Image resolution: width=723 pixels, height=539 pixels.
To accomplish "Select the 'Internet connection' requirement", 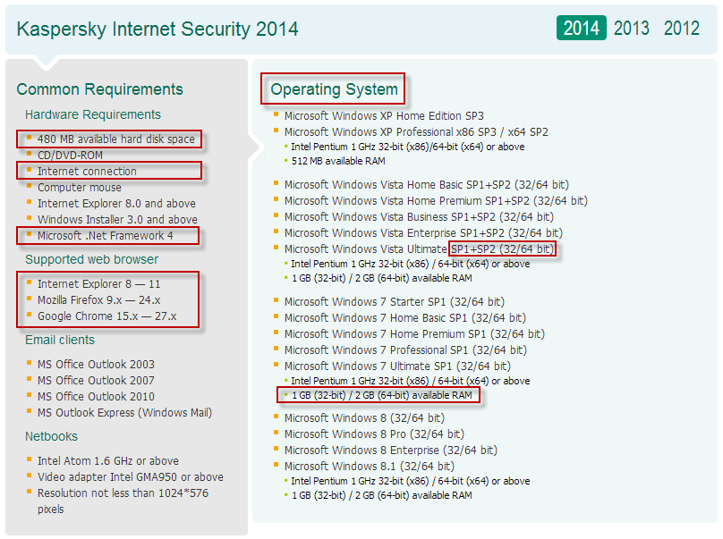I will tap(87, 172).
